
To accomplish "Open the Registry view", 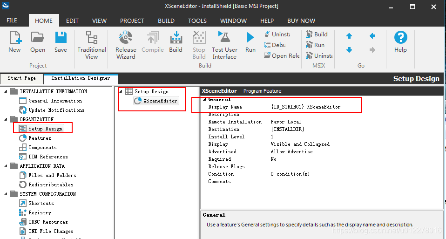I will 35,212.
